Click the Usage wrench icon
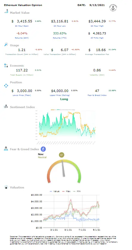 (6, 45)
